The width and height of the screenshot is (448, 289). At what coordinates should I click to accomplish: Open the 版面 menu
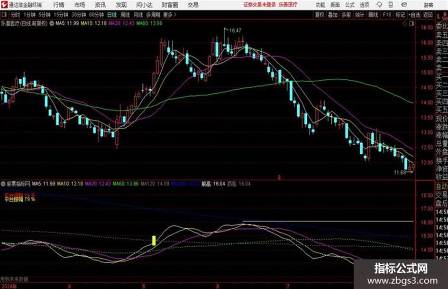pos(335,5)
